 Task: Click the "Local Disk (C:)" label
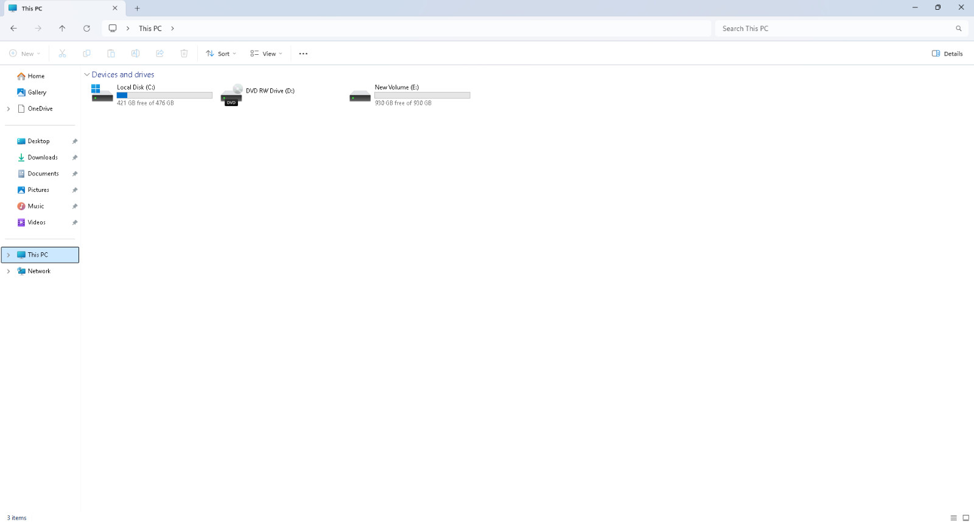[x=136, y=88]
